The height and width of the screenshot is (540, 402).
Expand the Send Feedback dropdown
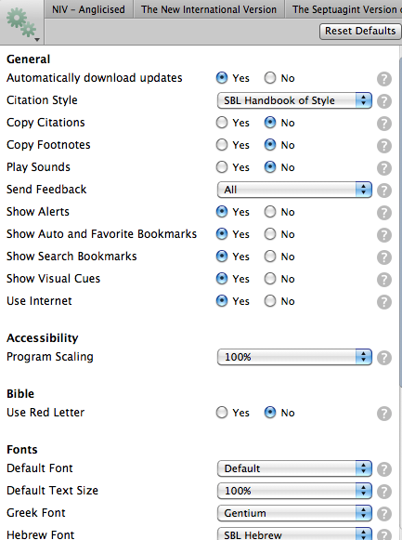point(294,190)
